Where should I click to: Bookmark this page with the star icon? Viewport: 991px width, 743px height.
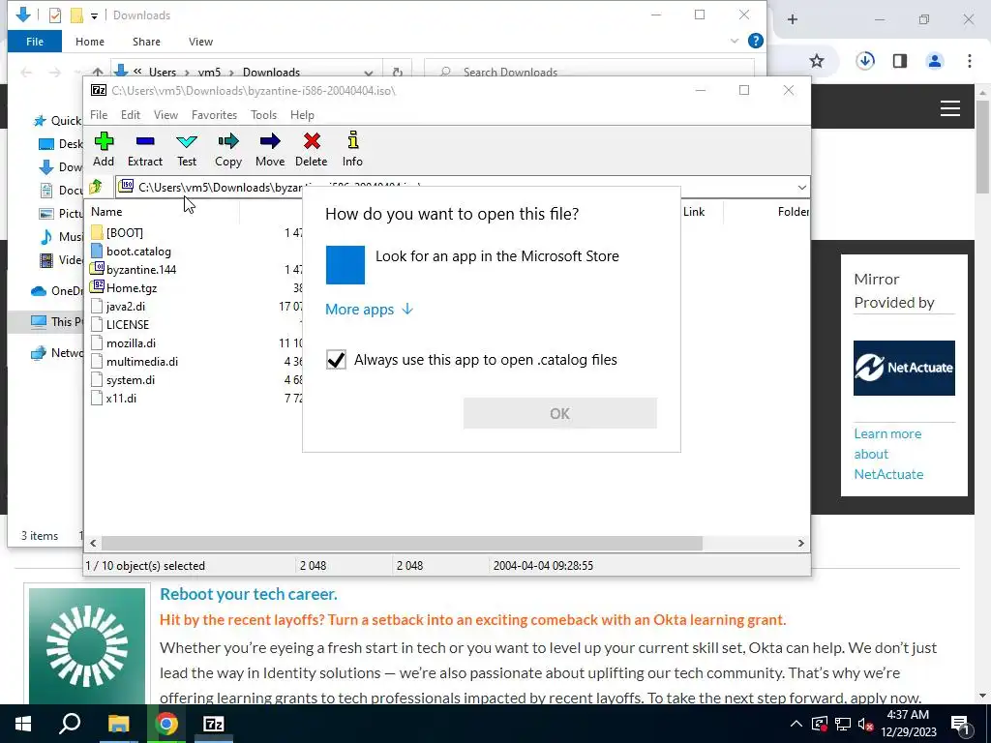(x=817, y=61)
